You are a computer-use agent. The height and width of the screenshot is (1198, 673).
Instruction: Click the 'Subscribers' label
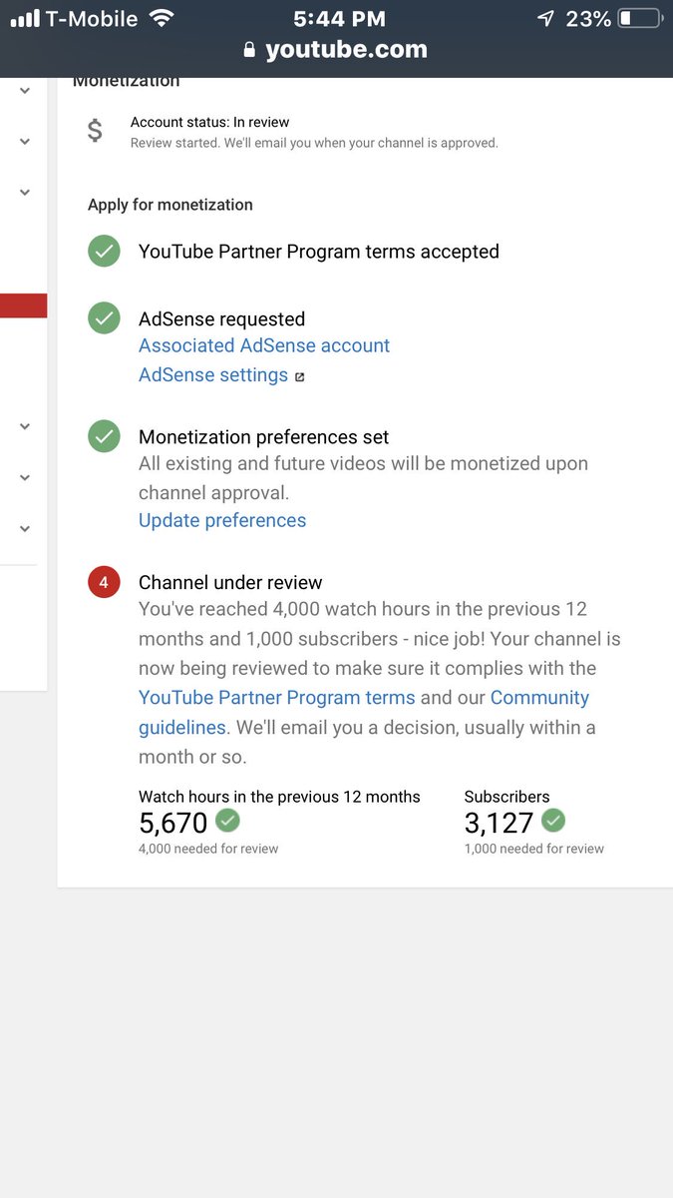506,797
